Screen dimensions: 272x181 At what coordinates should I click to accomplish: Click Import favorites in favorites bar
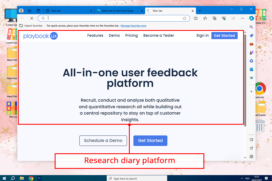coord(31,26)
